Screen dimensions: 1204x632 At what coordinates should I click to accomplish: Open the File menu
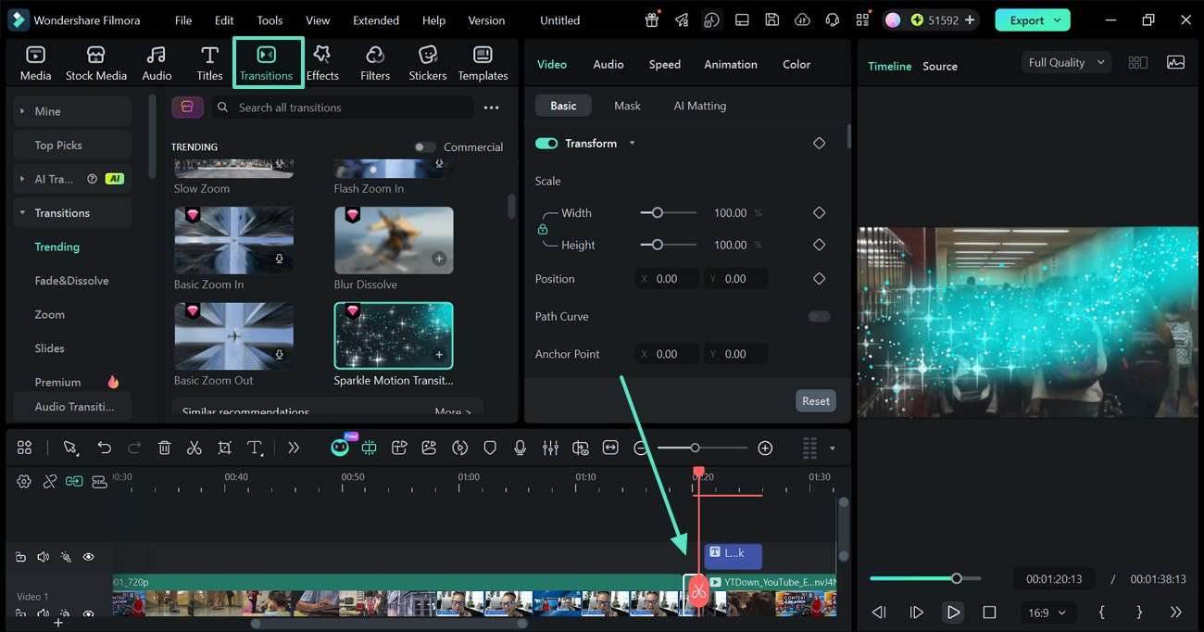click(183, 20)
